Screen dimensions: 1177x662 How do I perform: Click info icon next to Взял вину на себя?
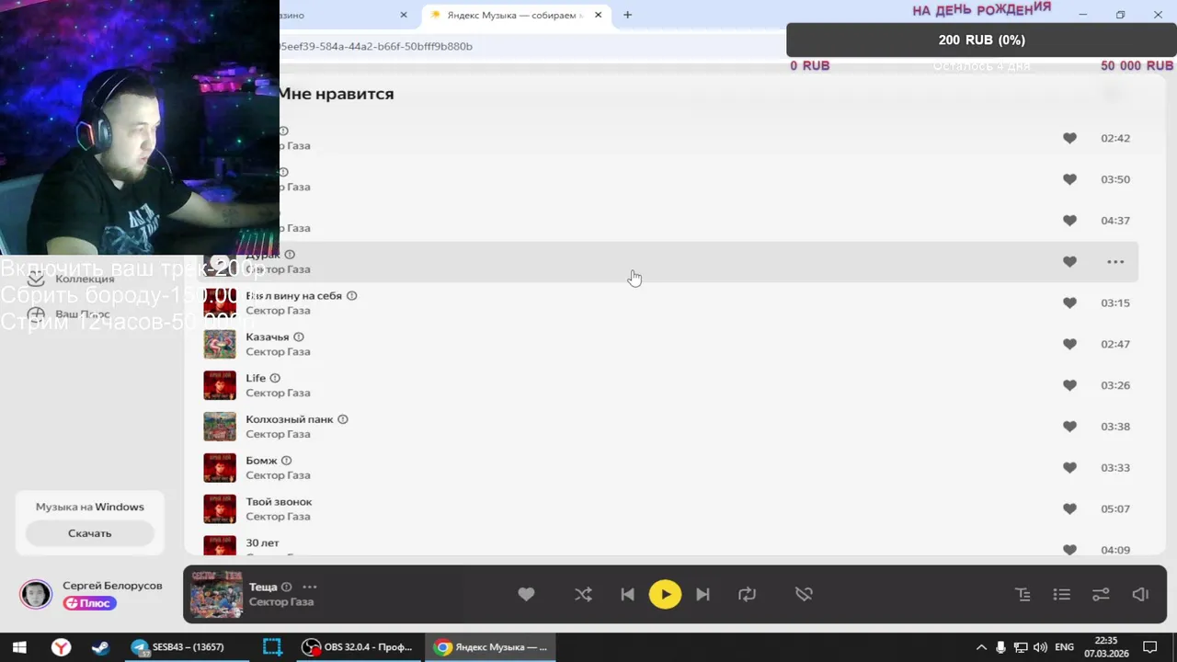pyautogui.click(x=351, y=296)
